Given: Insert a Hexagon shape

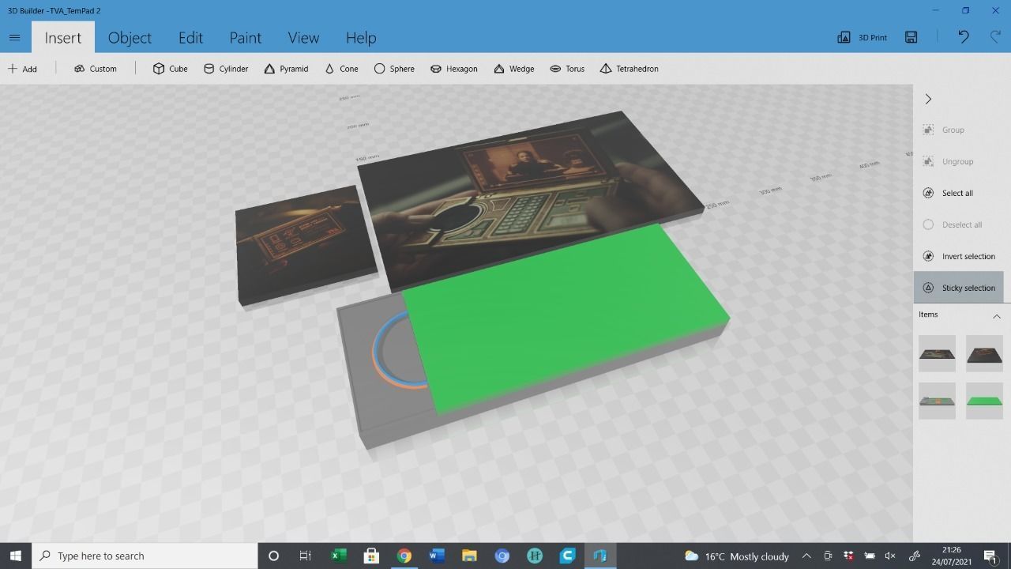Looking at the screenshot, I should pos(454,69).
